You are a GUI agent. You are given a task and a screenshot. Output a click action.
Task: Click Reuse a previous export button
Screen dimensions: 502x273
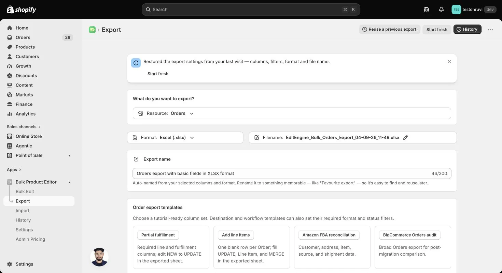[390, 29]
